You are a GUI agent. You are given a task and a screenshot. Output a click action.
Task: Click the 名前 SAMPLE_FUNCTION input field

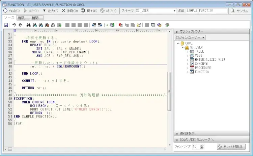[x=206, y=11]
